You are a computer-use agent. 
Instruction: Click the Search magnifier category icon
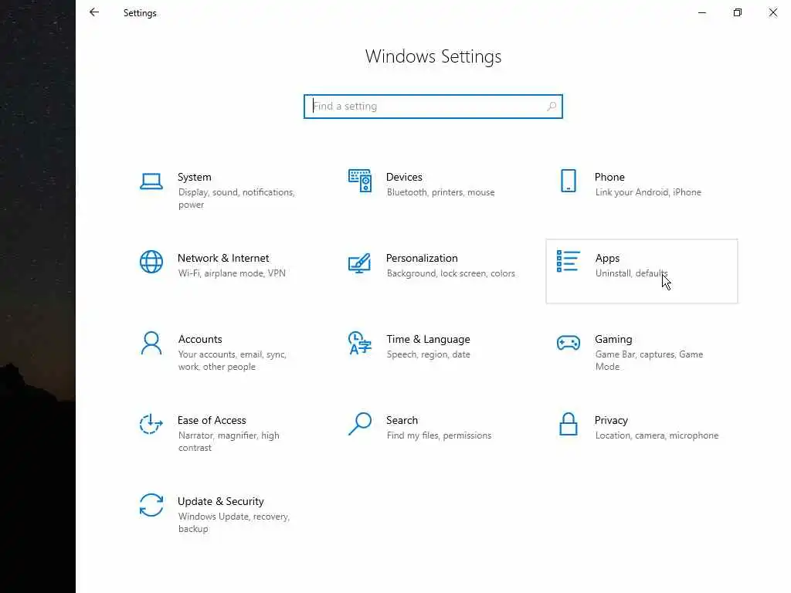tap(360, 424)
